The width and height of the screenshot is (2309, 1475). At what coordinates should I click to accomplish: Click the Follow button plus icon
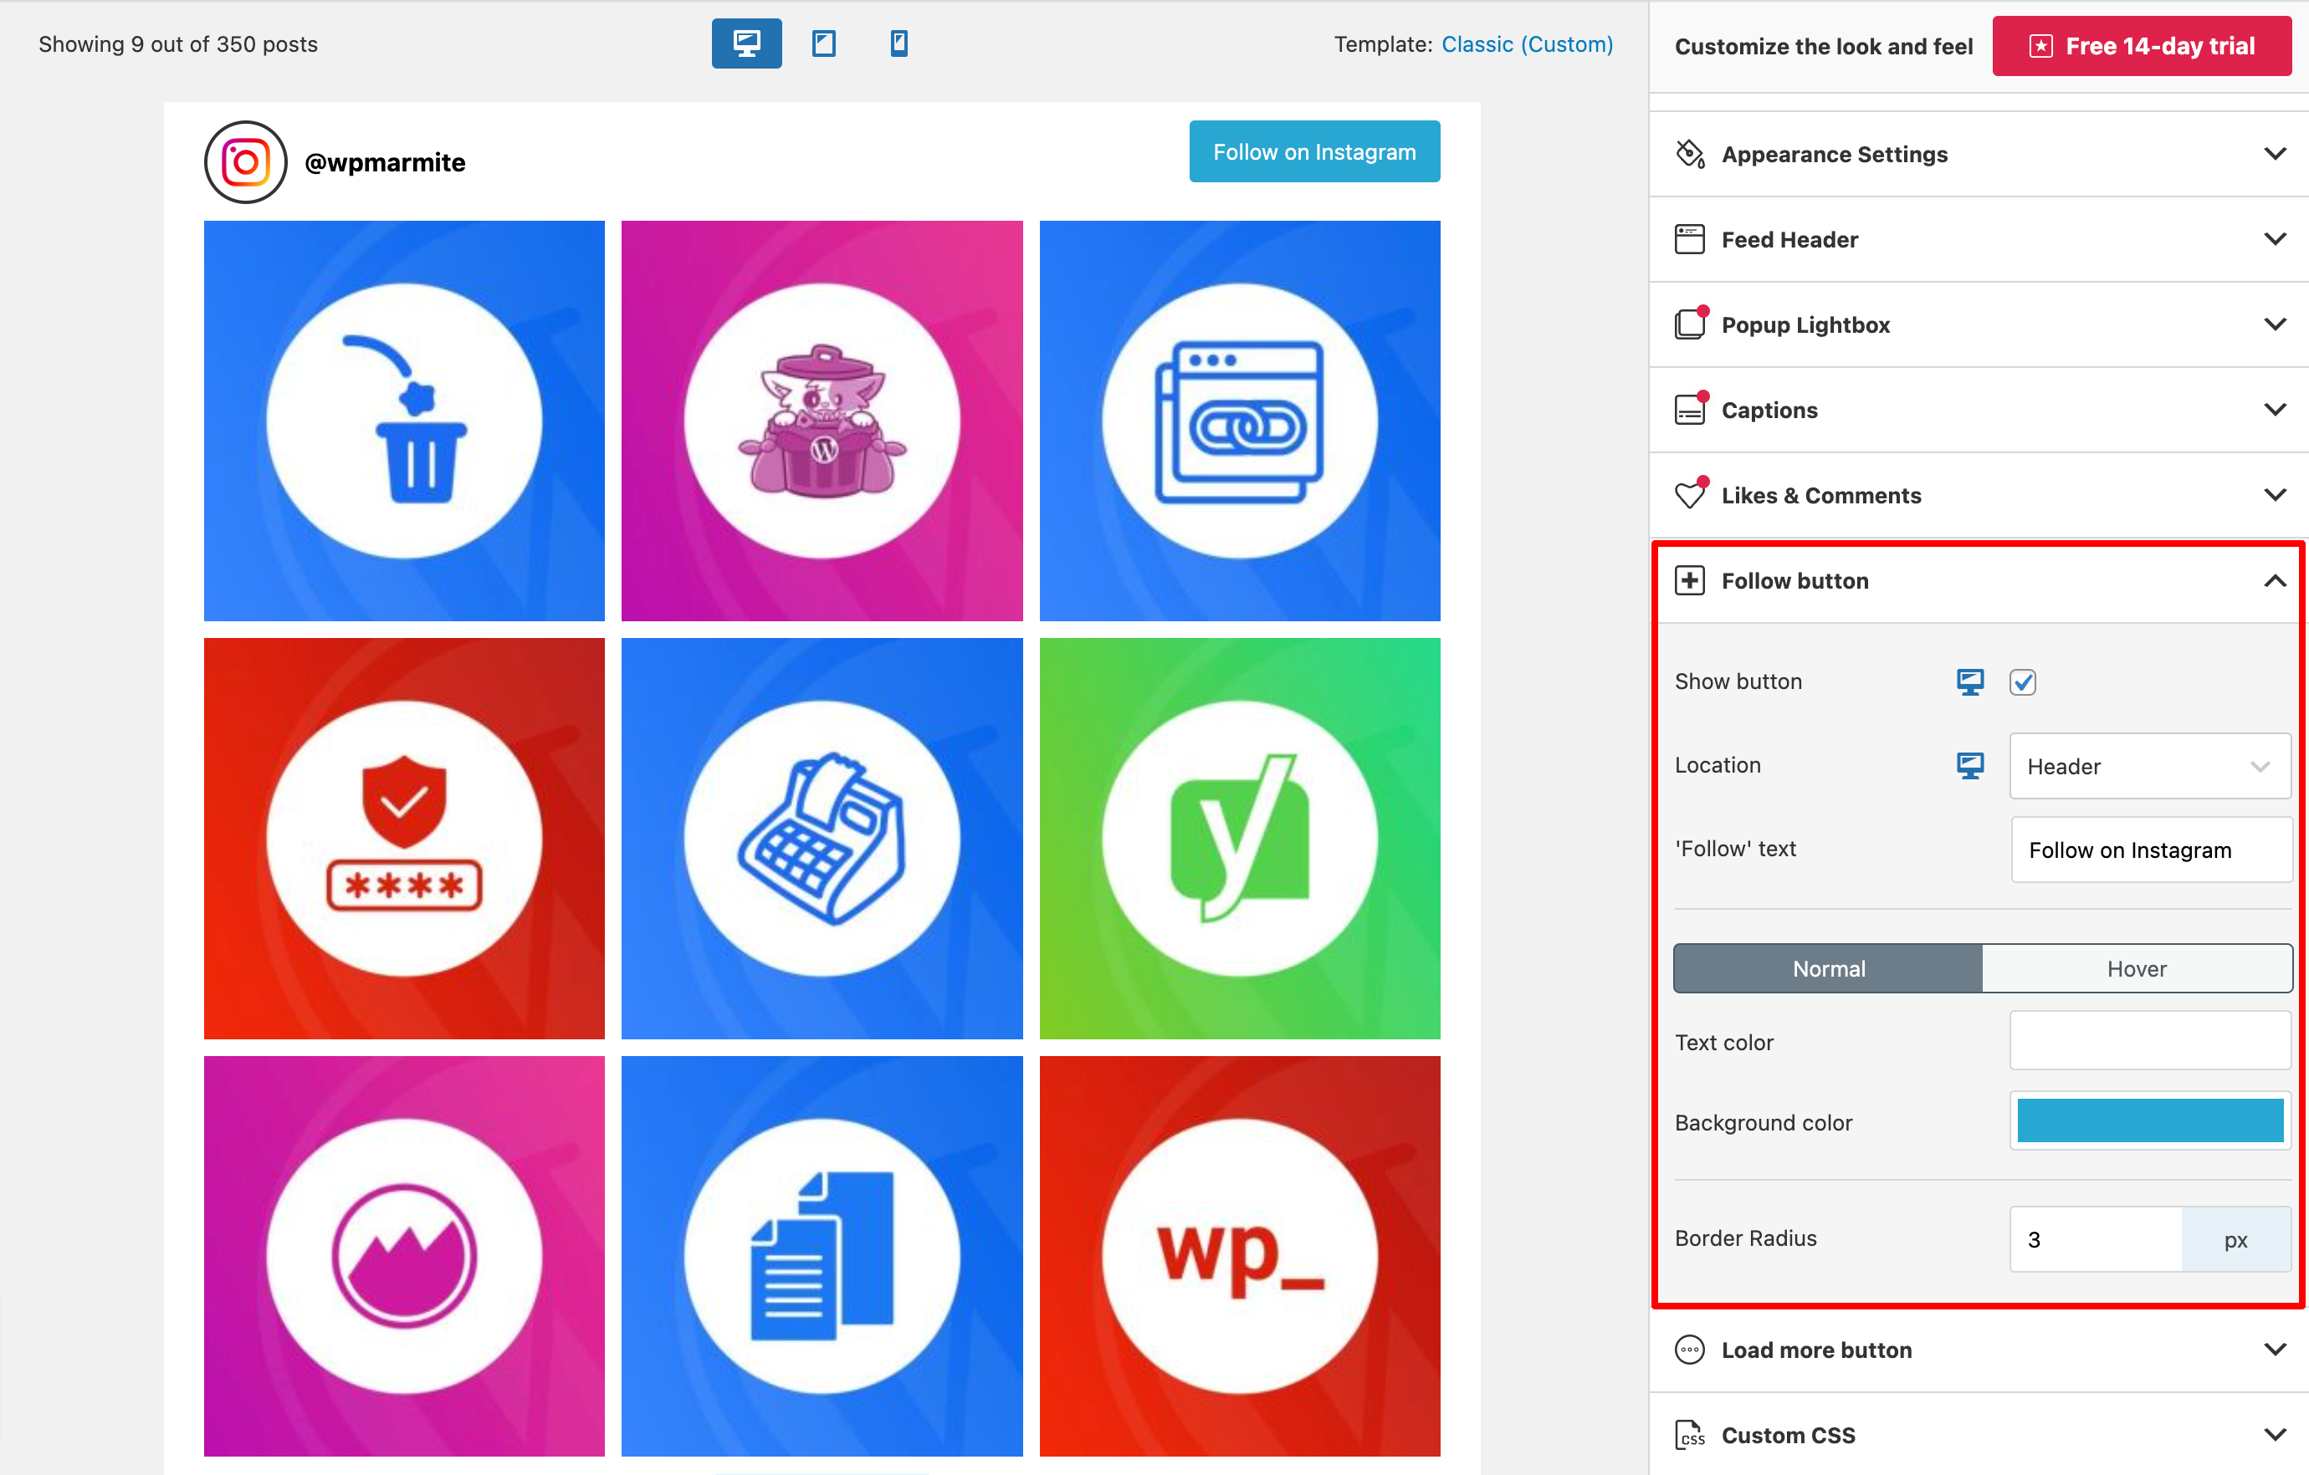[1690, 581]
